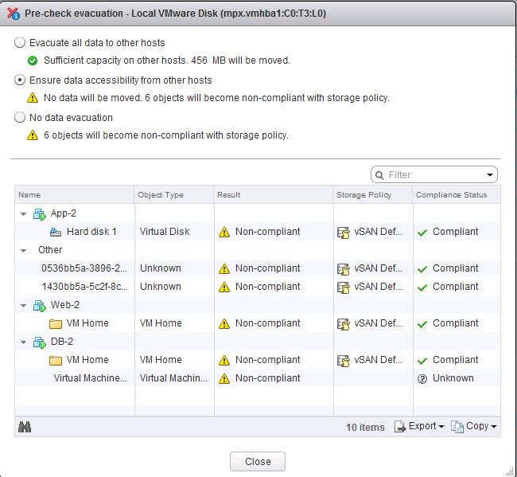Click storage policy icon for DB-2 VM Home
This screenshot has width=517, height=477.
point(344,361)
